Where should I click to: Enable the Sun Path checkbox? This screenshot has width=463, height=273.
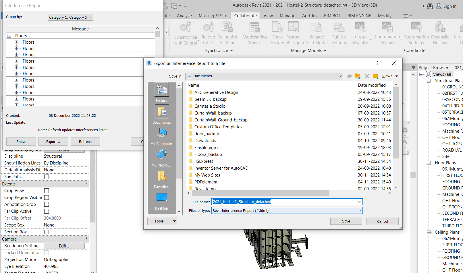tap(47, 177)
